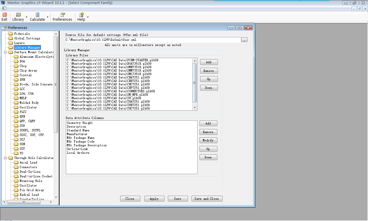Select Axial Lead tree item
The image size is (368, 221).
(28, 162)
